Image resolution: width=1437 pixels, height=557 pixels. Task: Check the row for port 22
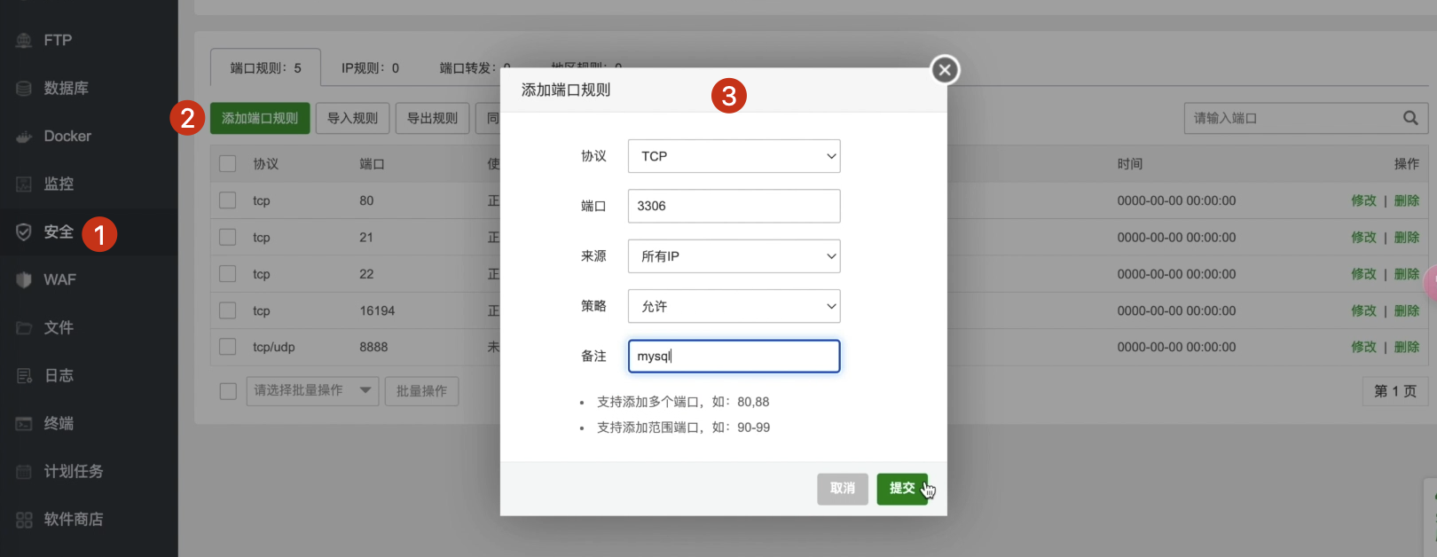coord(228,274)
